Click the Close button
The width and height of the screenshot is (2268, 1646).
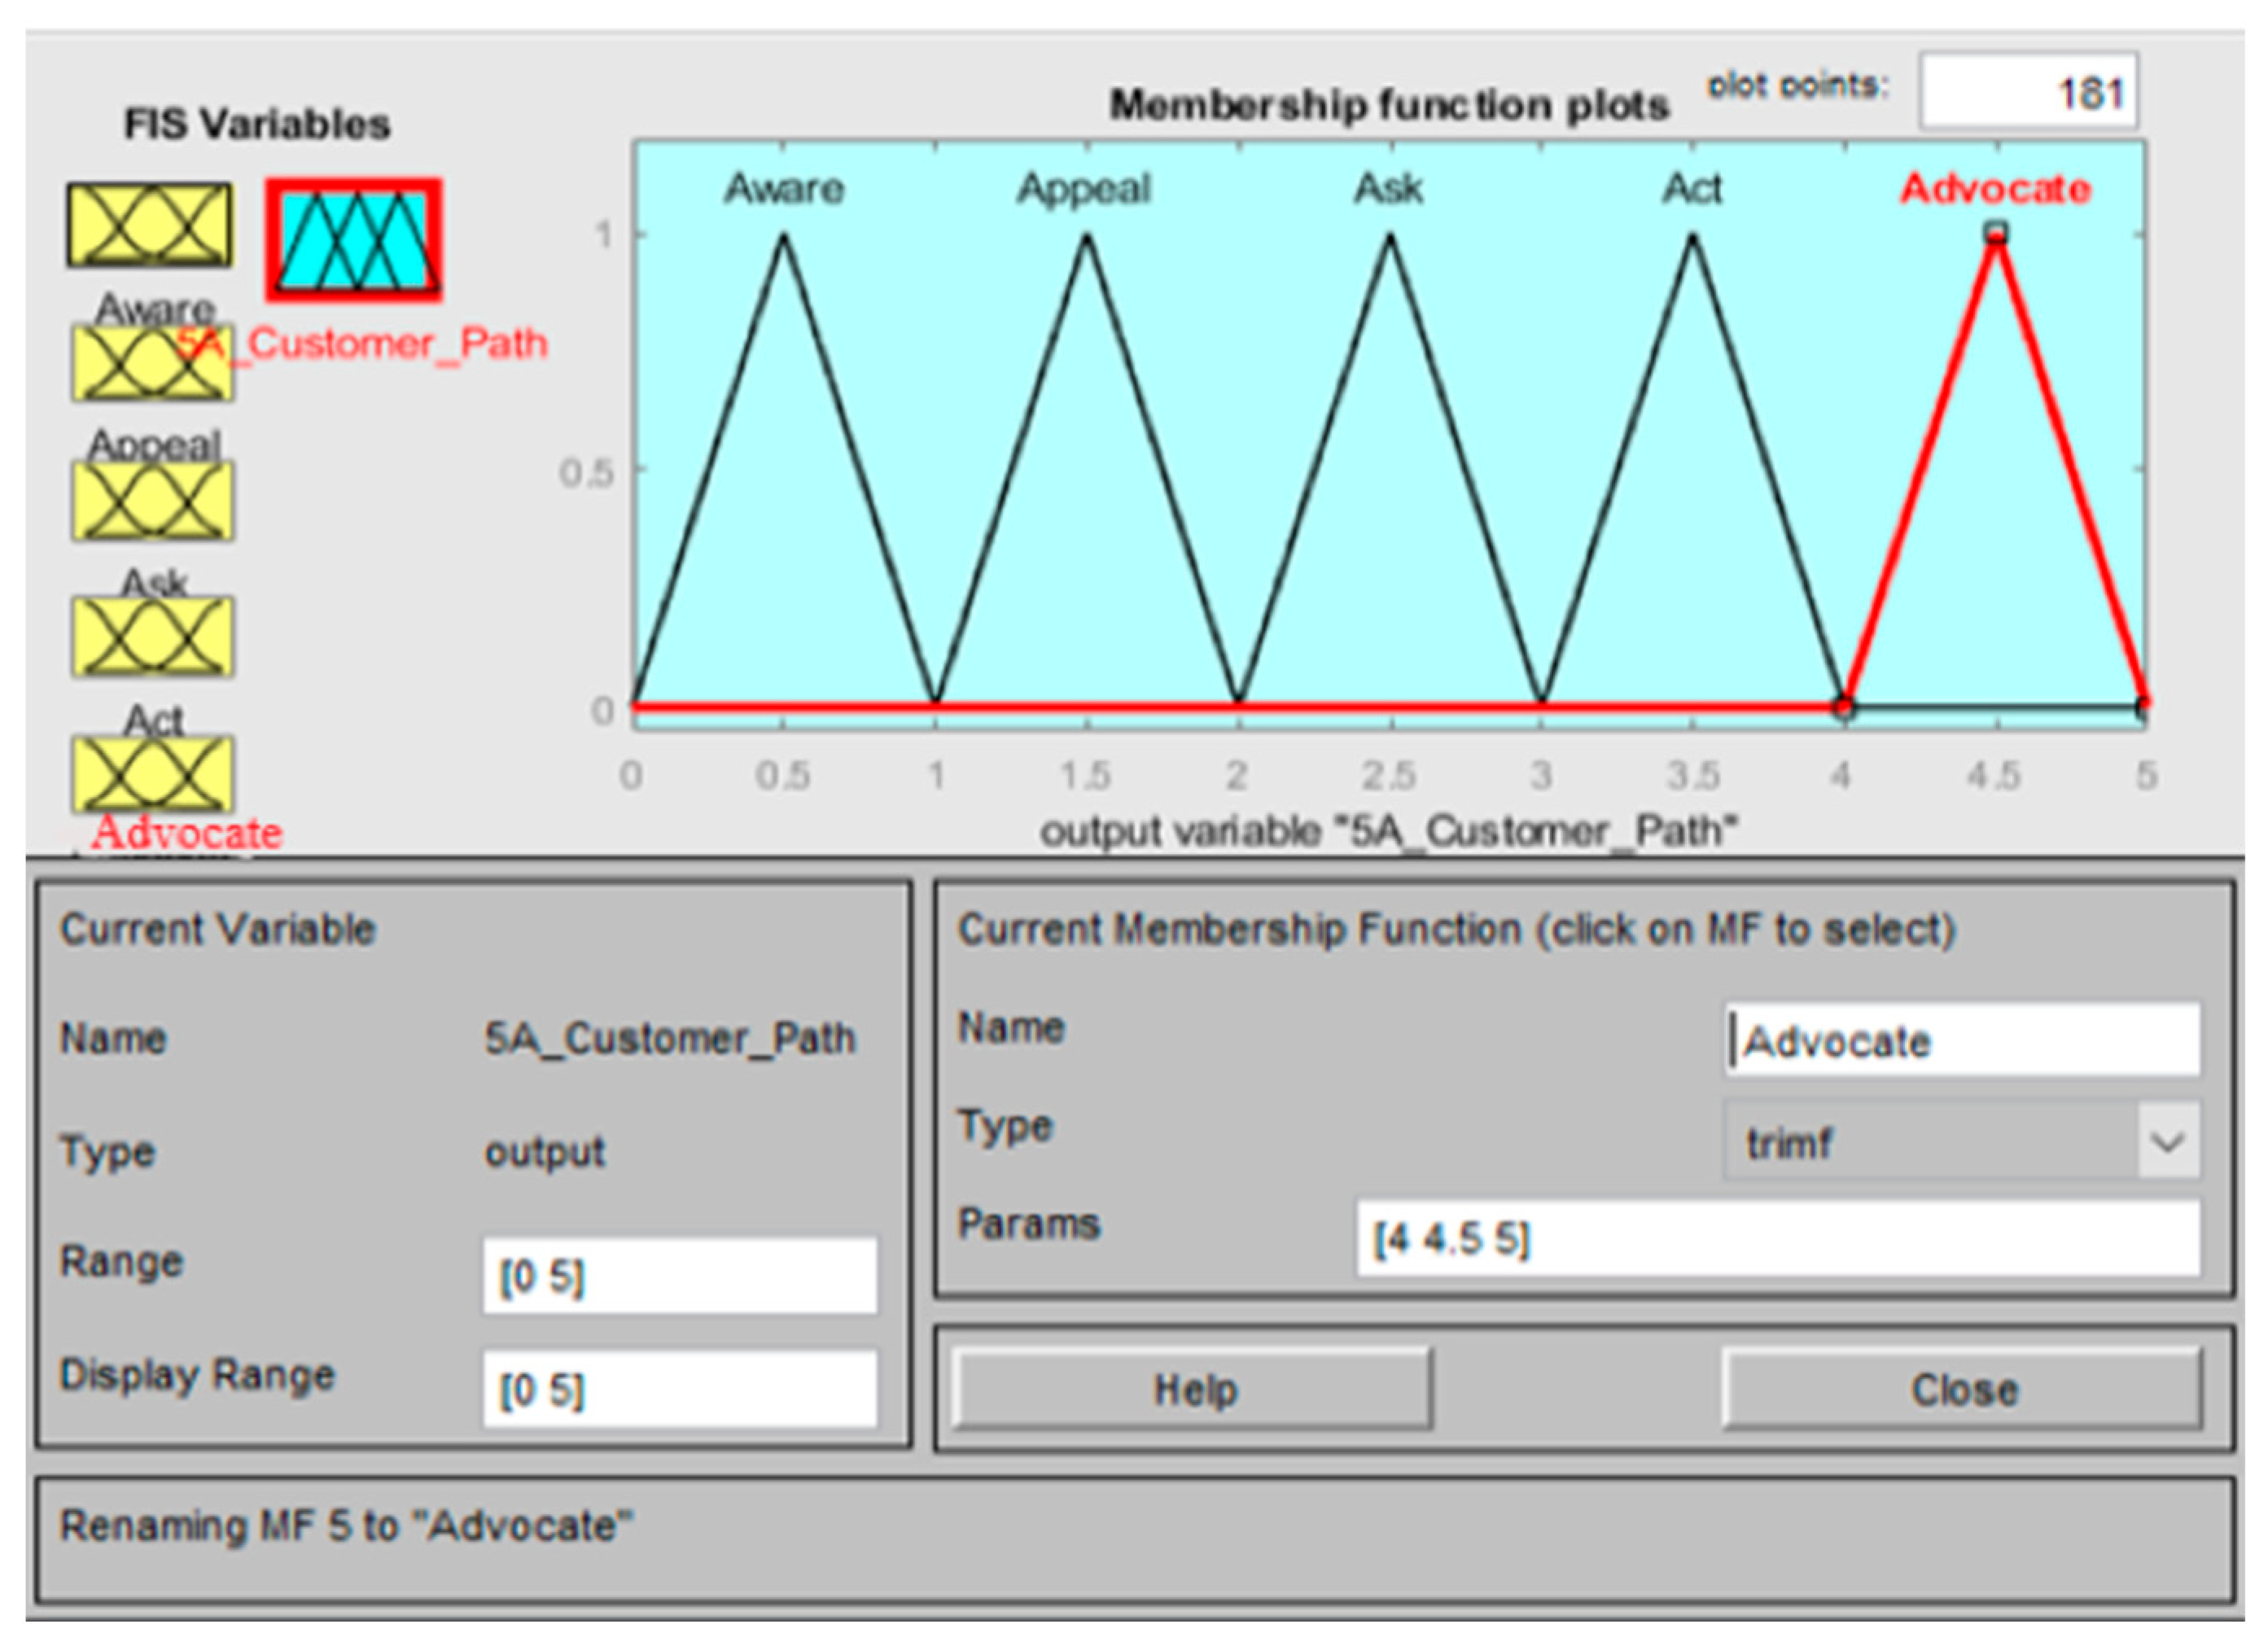[x=1962, y=1389]
